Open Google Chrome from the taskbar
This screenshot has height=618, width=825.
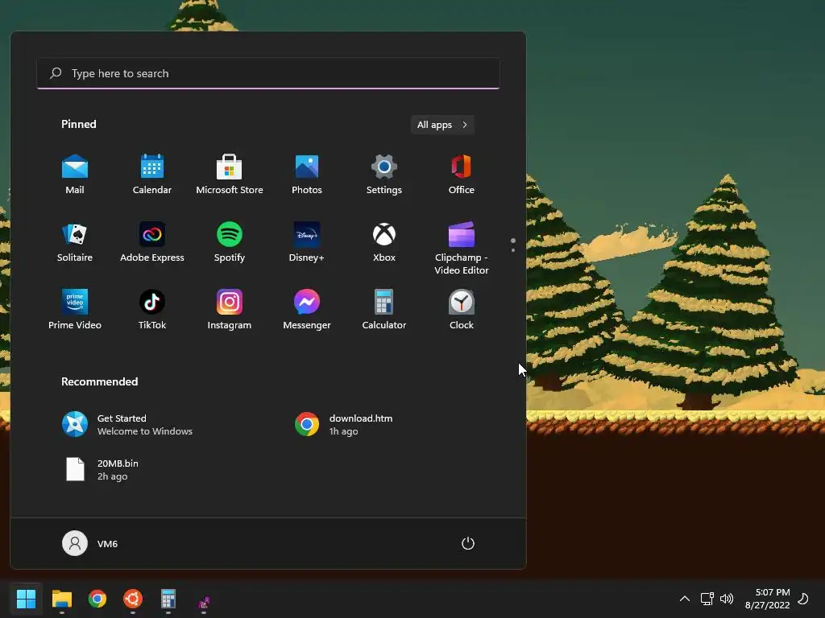point(97,599)
